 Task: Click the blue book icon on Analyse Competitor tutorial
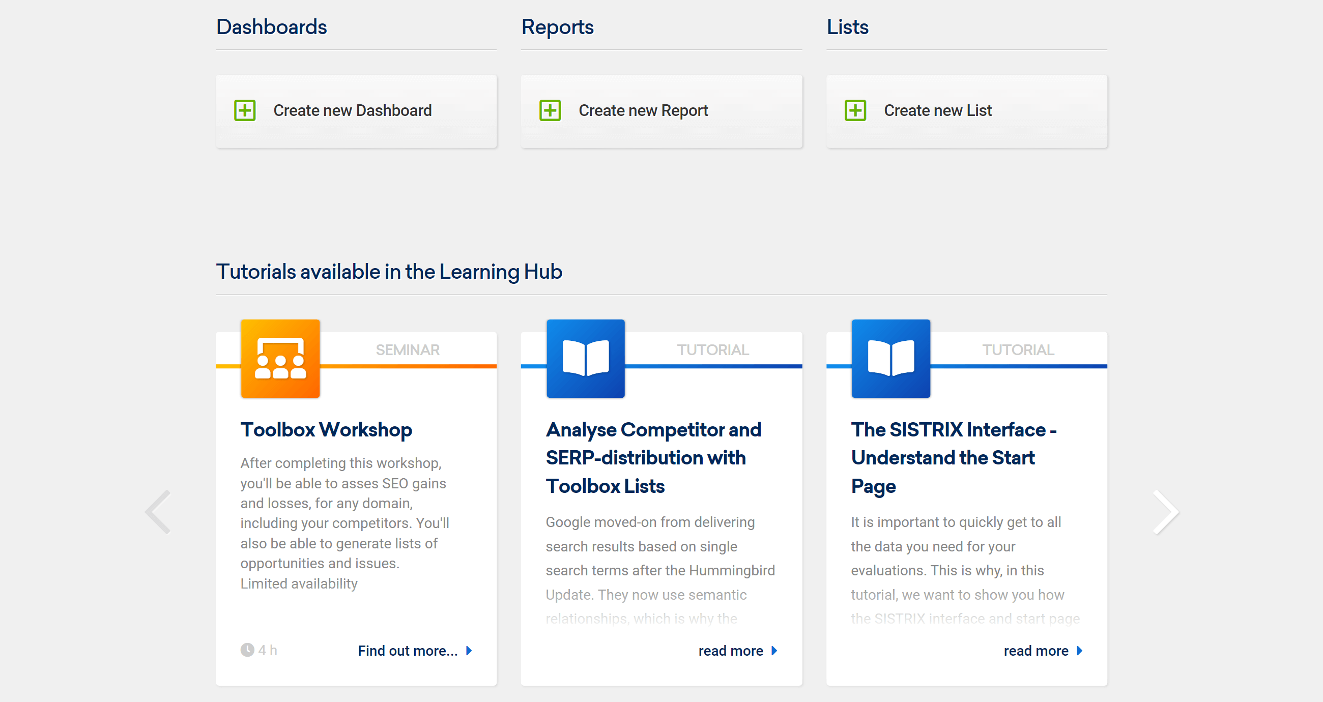coord(586,359)
